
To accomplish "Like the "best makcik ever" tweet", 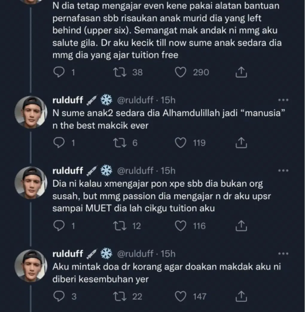I will point(181,143).
